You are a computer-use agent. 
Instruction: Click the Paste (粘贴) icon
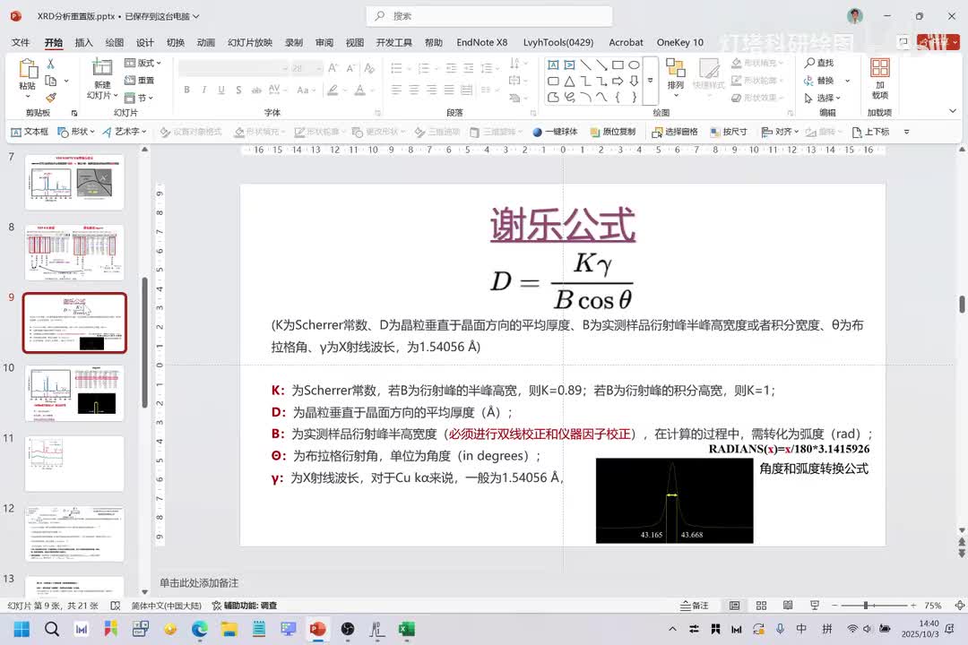[27, 68]
